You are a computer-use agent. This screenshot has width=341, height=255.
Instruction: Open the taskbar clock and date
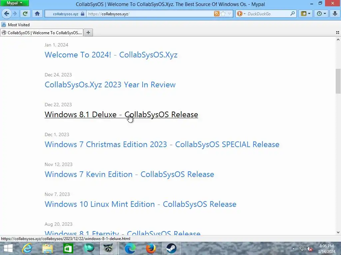[326, 249]
